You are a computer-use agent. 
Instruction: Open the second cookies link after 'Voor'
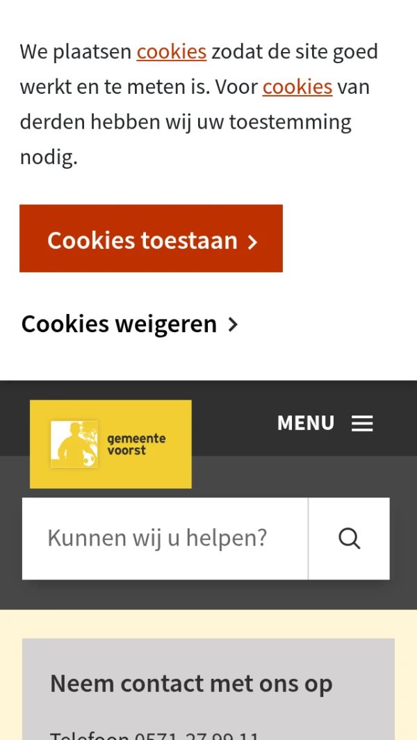[x=297, y=87]
